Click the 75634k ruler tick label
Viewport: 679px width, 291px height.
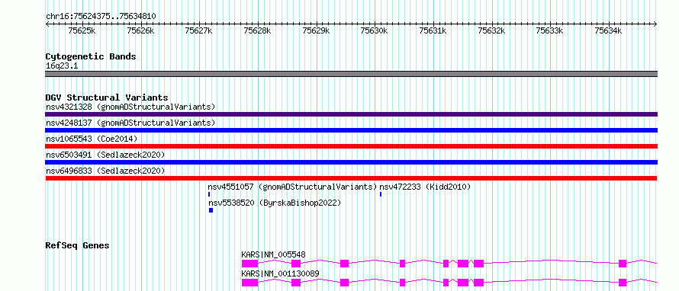pyautogui.click(x=608, y=30)
